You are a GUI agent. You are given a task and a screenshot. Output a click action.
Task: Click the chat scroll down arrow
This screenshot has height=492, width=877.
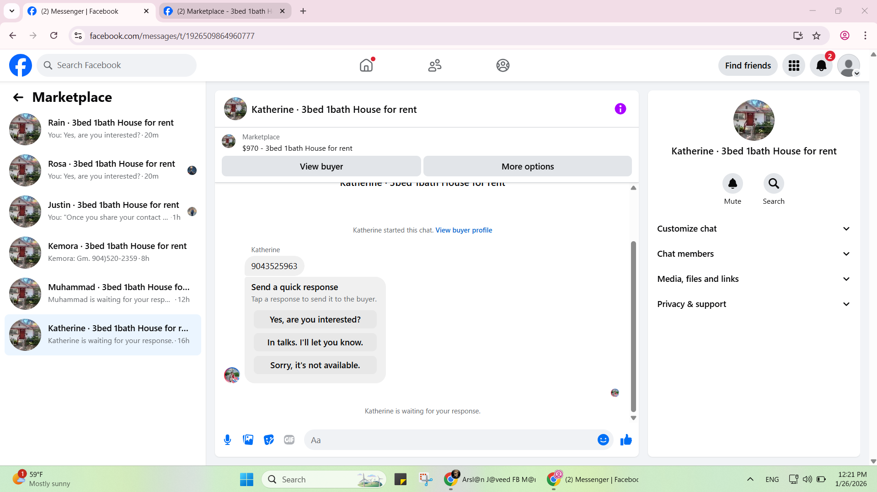point(633,418)
